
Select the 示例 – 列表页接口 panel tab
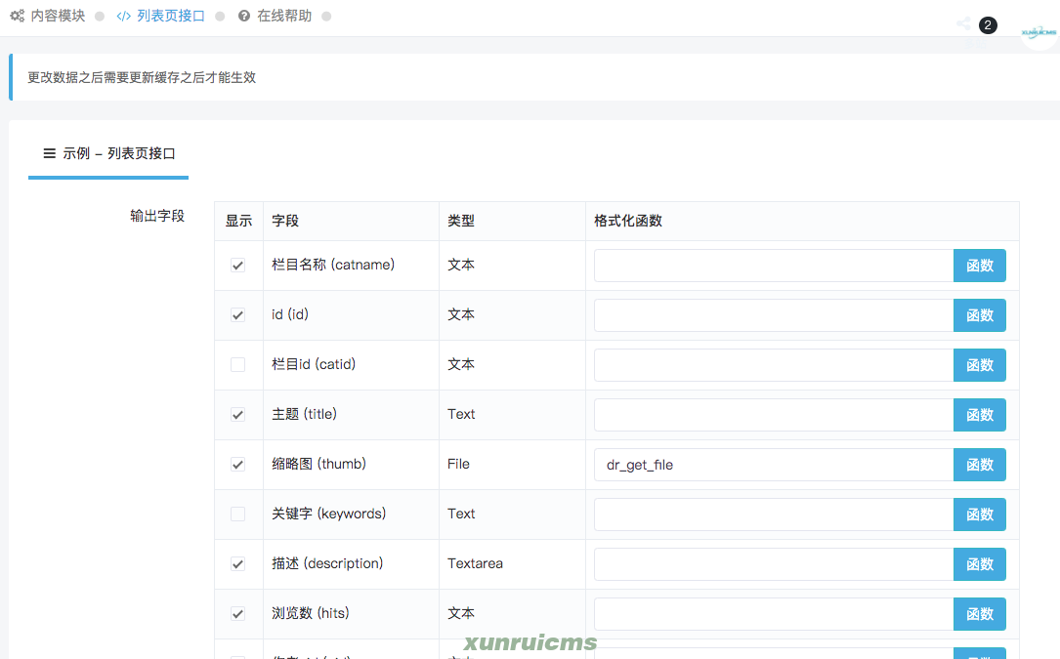(x=108, y=153)
